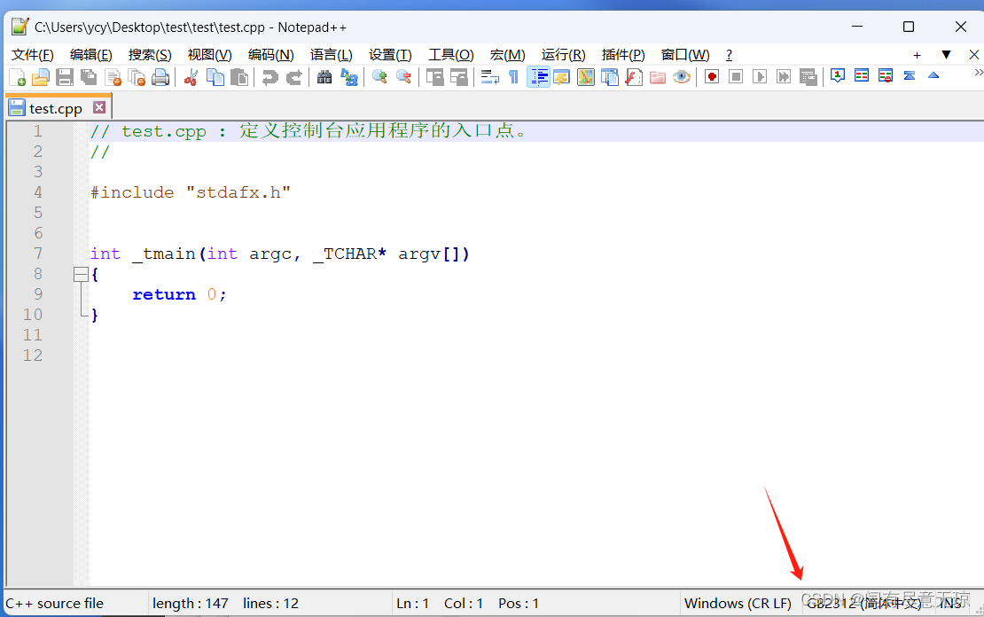Create a new file via toolbar icon
This screenshot has width=984, height=617.
point(18,77)
